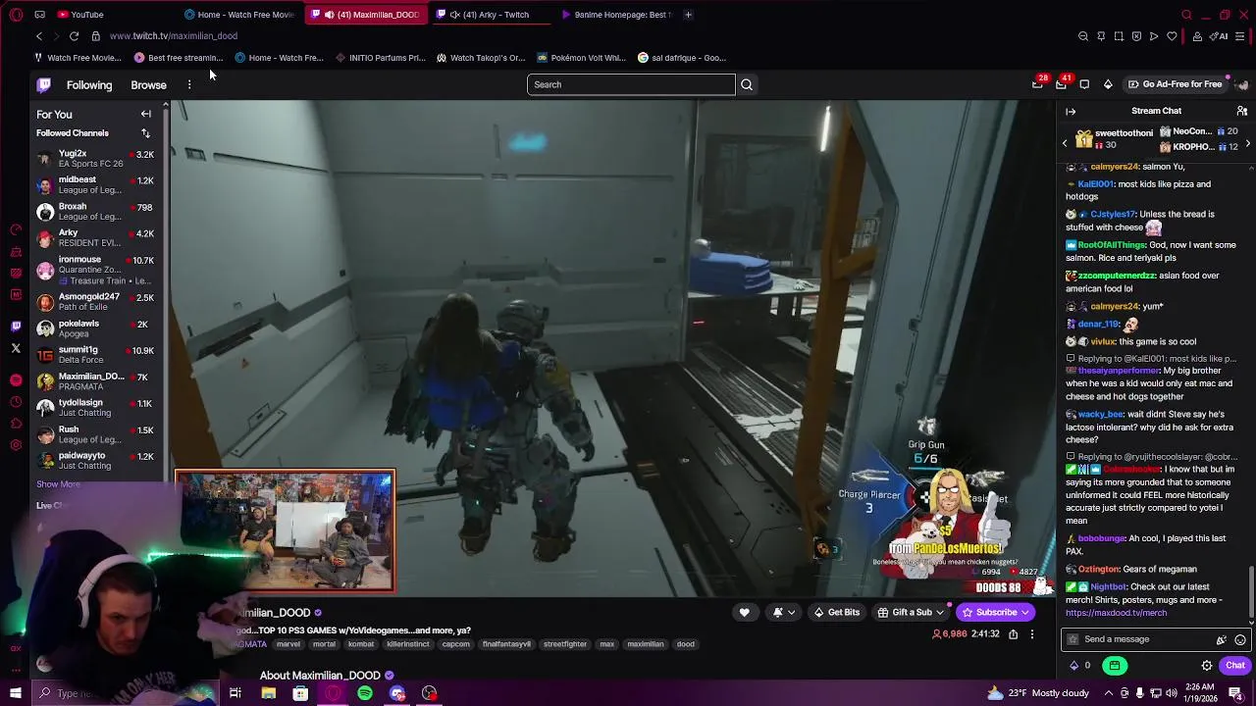Unmute the Arky Twitch tab audio

(455, 15)
